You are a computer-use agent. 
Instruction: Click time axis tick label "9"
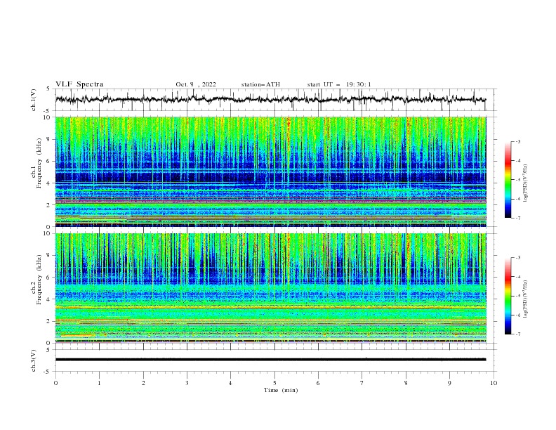pyautogui.click(x=449, y=383)
